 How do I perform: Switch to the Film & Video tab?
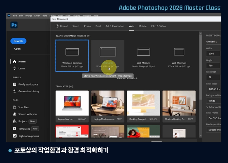point(159,26)
